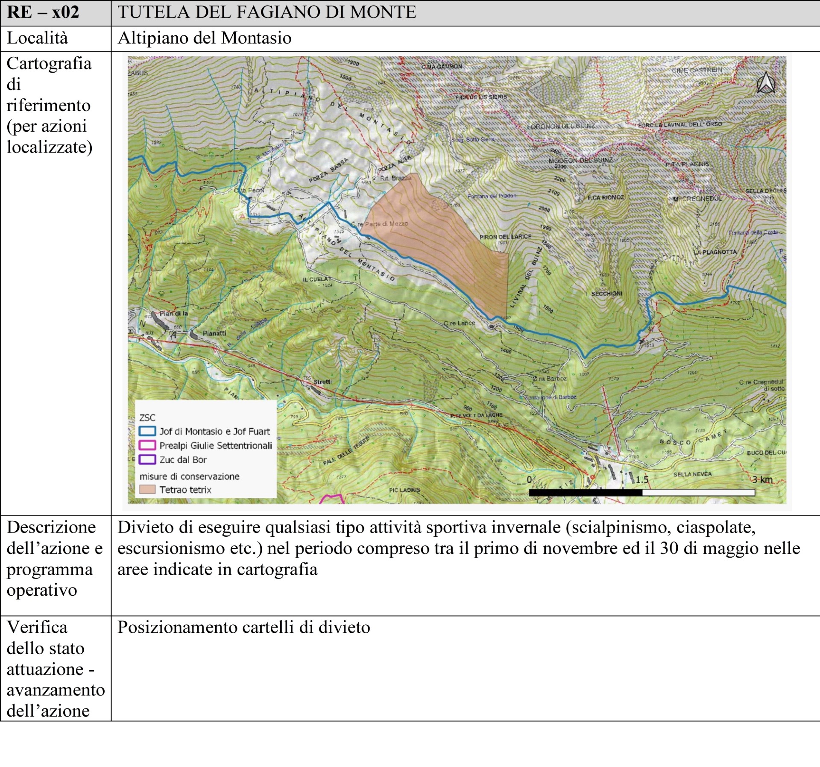Screen dimensions: 820x767
Task: Click the 'LA PLAGNOTTA' map label
Action: pos(715,252)
